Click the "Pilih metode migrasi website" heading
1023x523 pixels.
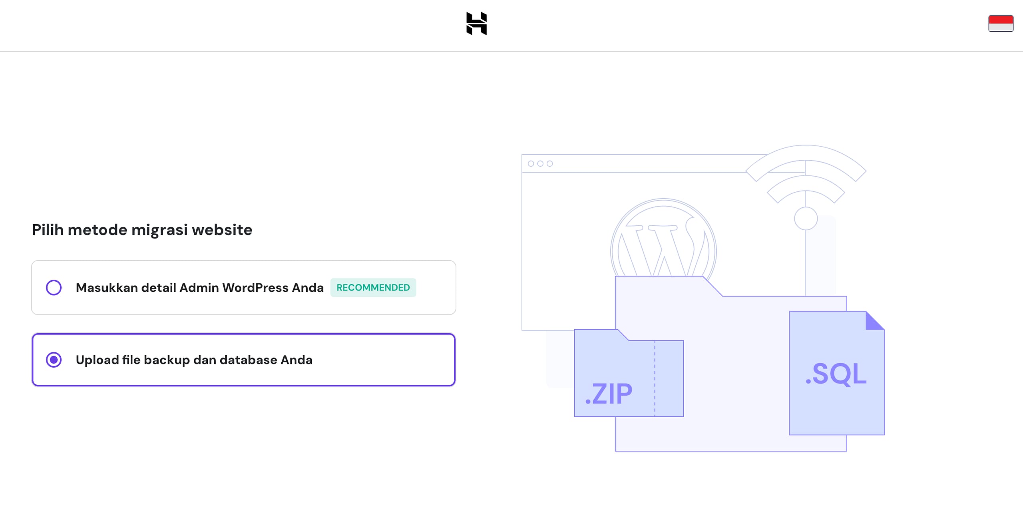coord(142,230)
